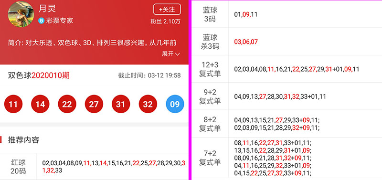
Task: Select red ball number 32
Action: pyautogui.click(x=148, y=104)
